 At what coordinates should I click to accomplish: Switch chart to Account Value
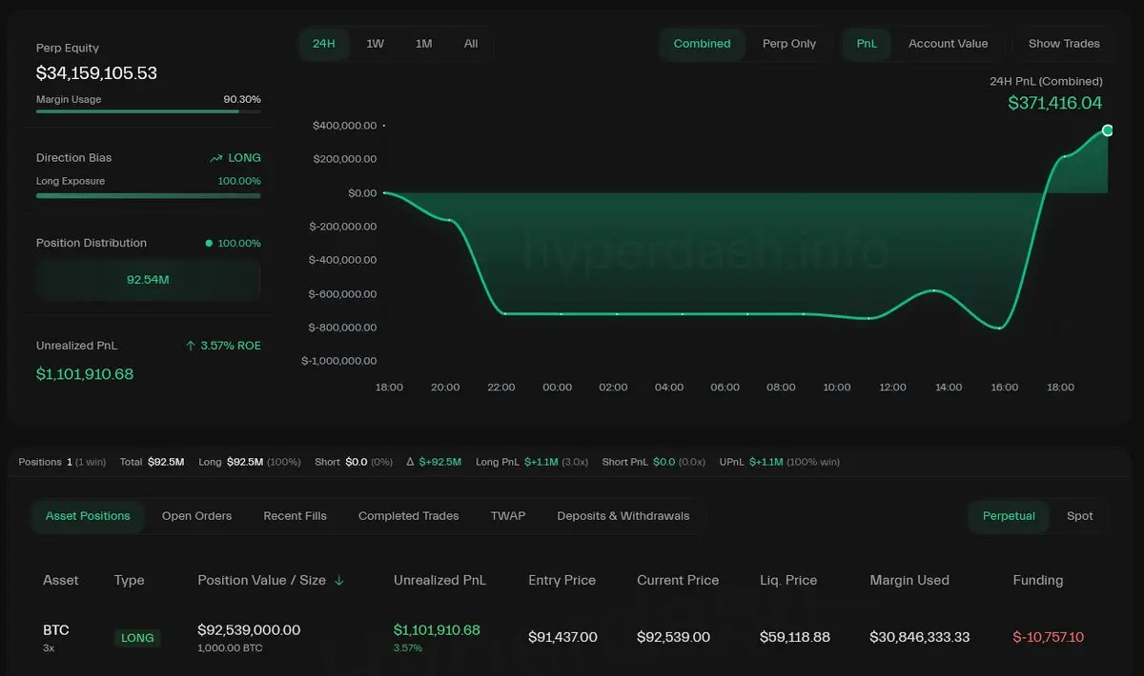(948, 44)
